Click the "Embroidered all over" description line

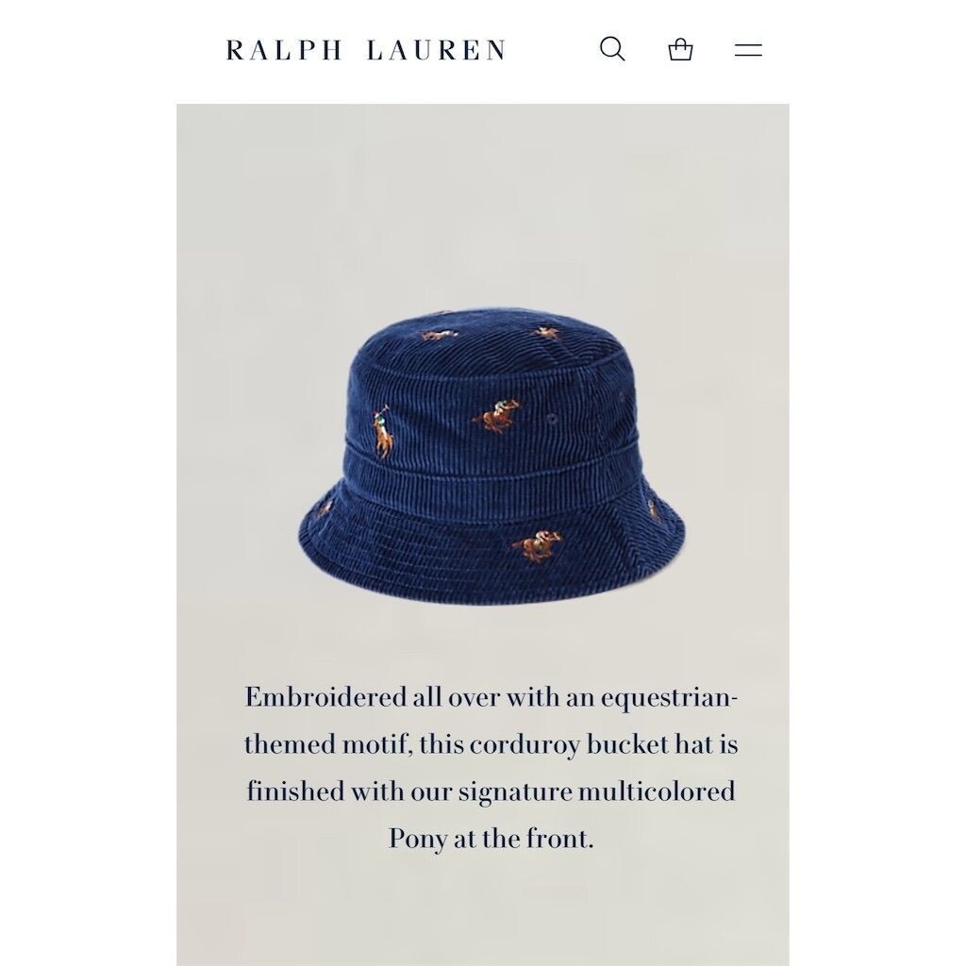tap(491, 697)
